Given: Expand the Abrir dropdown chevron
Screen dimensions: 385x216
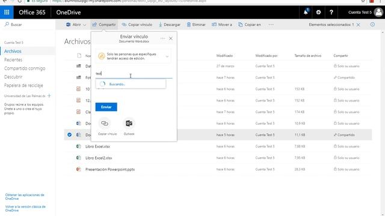Looking at the screenshot, I should (x=84, y=25).
